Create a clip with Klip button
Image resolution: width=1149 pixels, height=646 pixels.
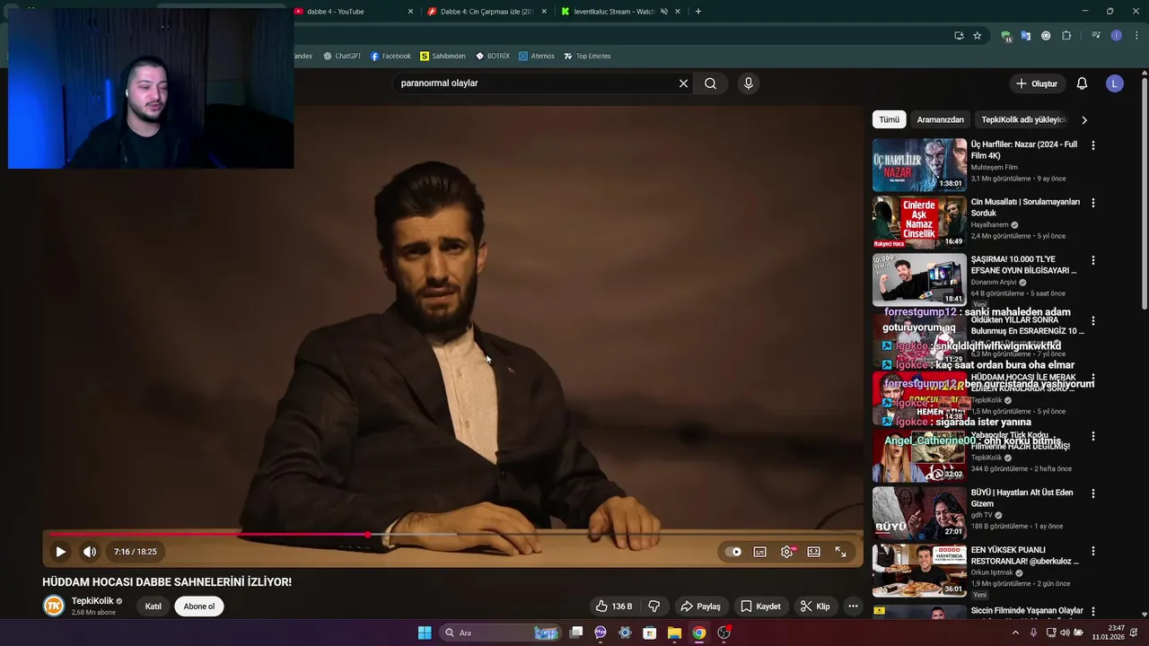pos(815,607)
